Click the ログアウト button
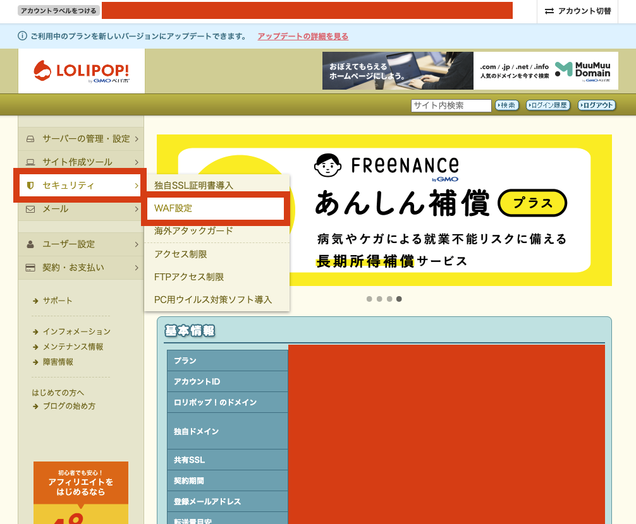Screen dimensions: 636x524 click(x=597, y=105)
